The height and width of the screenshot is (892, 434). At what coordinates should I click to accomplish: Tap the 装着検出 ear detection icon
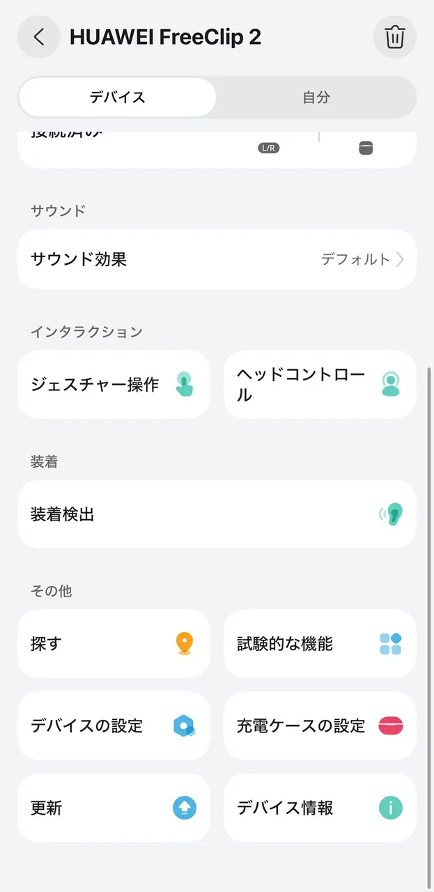tap(390, 514)
